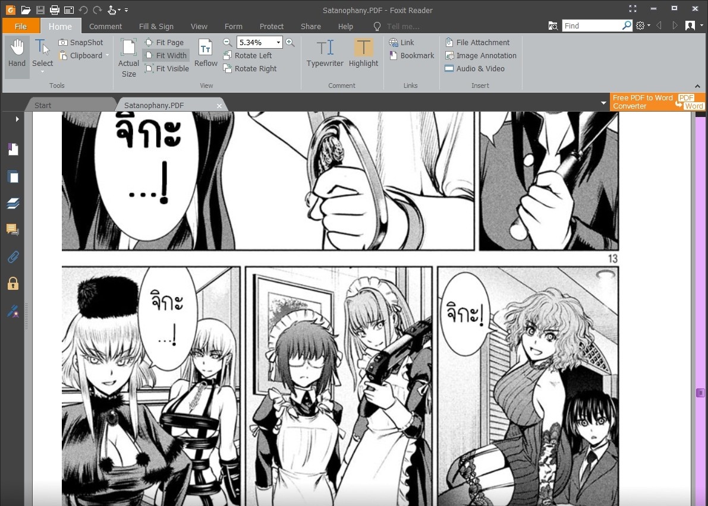Select the Highlight tool
The height and width of the screenshot is (506, 708).
coord(363,53)
